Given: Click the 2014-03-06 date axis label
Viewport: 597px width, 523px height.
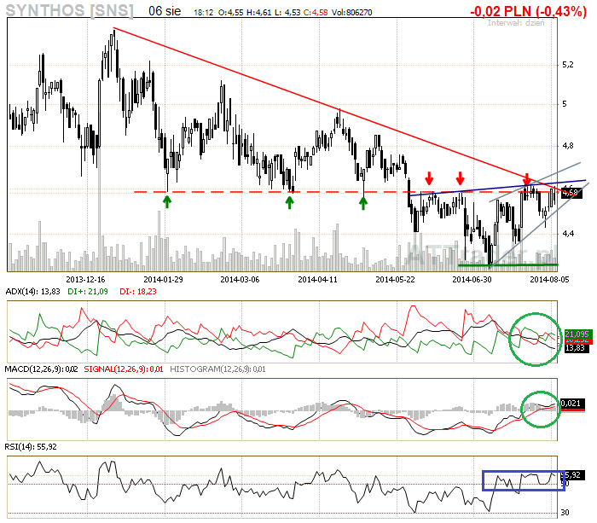Looking at the screenshot, I should point(240,280).
